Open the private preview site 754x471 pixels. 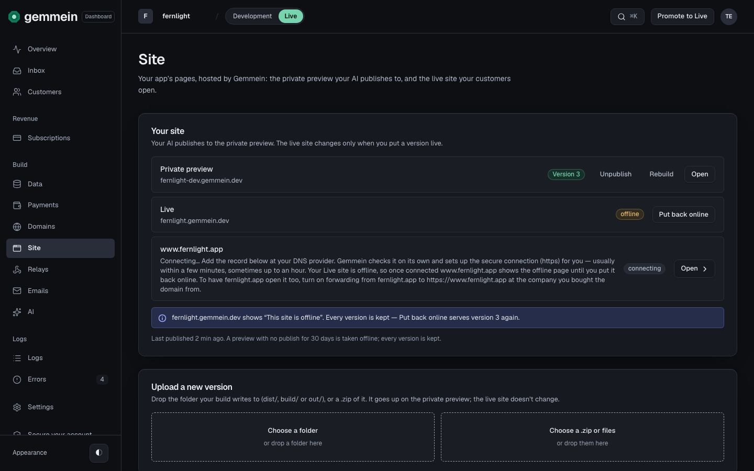pyautogui.click(x=700, y=174)
